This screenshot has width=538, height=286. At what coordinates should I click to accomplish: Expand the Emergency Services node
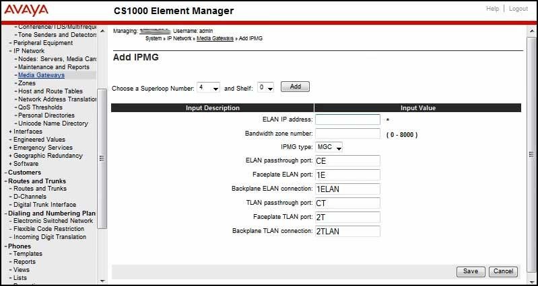point(11,148)
